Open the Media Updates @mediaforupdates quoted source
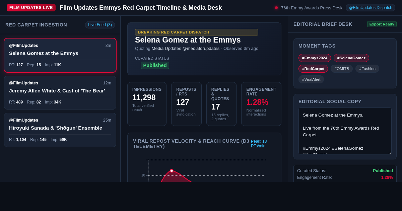Image resolution: width=402 pixels, height=211 pixels. click(186, 48)
